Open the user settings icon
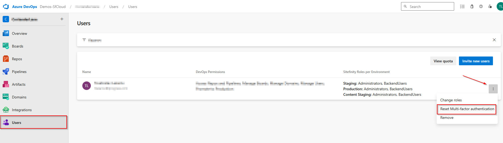The height and width of the screenshot is (143, 503). pos(490,7)
